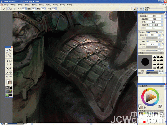
Task: Select the Pen tool
Action: (7, 61)
